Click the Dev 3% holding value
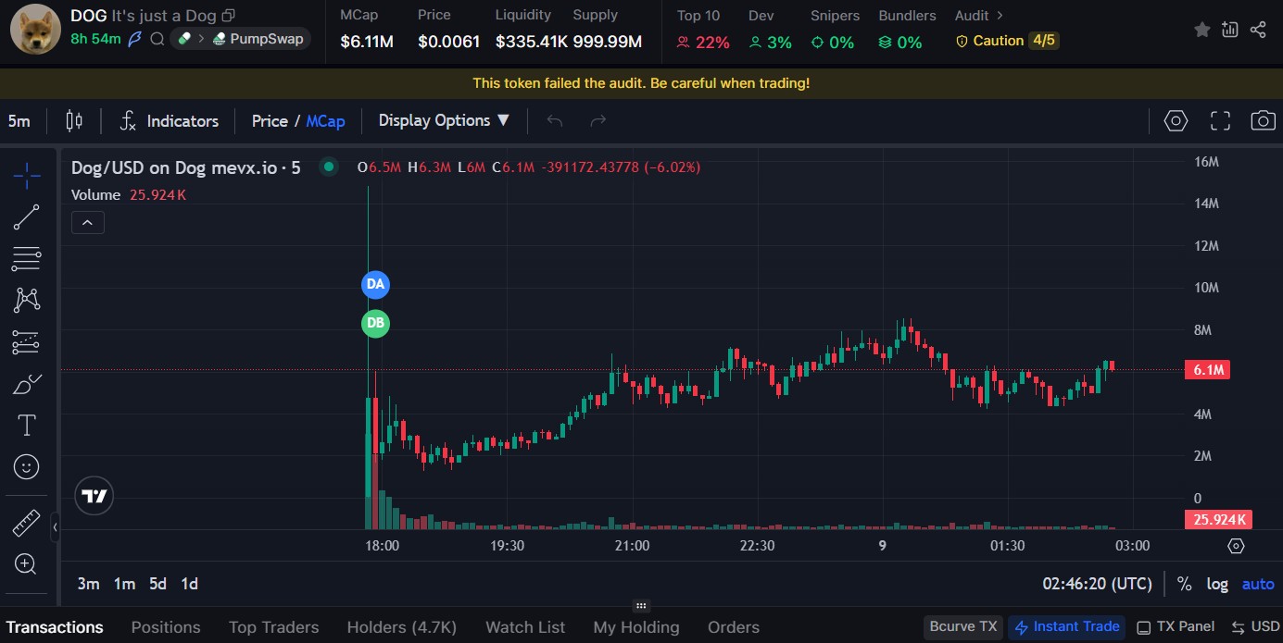Viewport: 1283px width, 643px height. coord(770,42)
